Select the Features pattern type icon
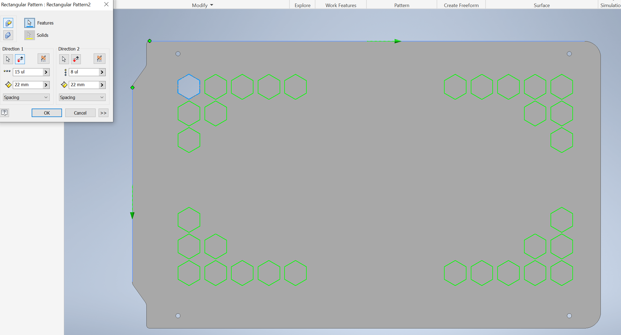Viewport: 621px width, 335px height. (8, 23)
